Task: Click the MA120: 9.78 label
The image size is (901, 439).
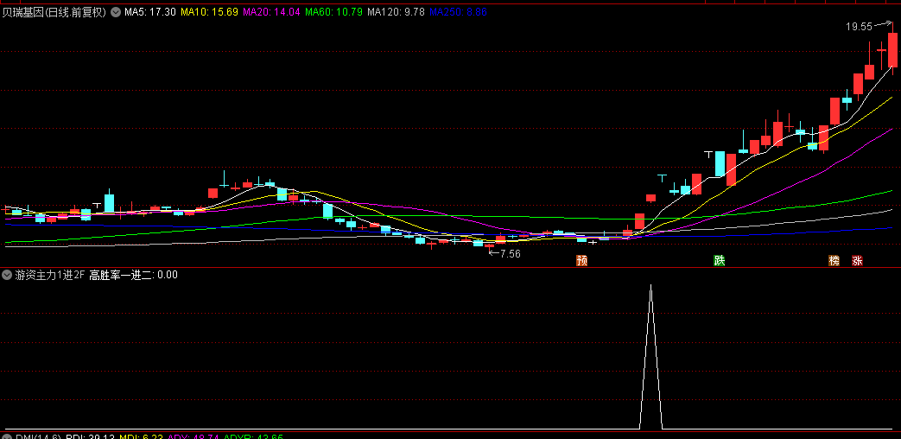Action: pyautogui.click(x=397, y=12)
